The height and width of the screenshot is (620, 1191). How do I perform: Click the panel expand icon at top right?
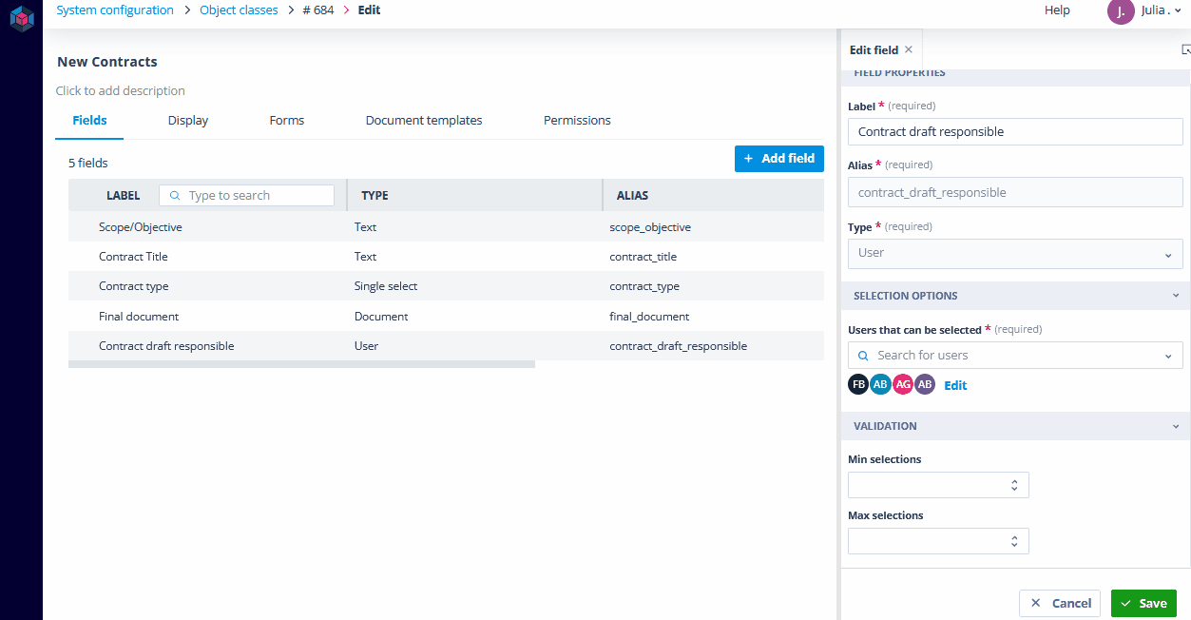pyautogui.click(x=1185, y=50)
